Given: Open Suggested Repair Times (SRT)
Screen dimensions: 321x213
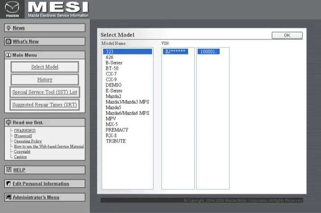Looking at the screenshot, I should click(45, 105).
